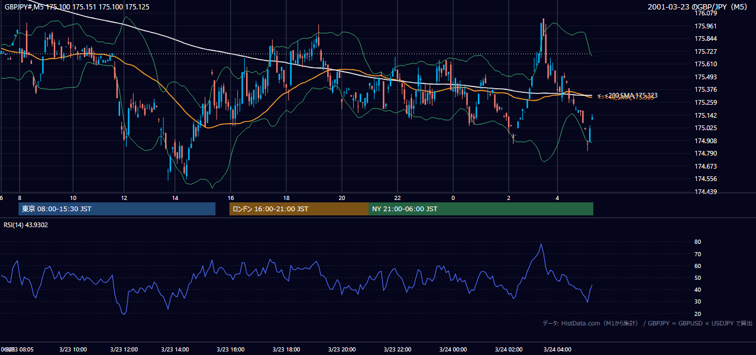Click price axis label 174.439
756x355 pixels.
706,192
